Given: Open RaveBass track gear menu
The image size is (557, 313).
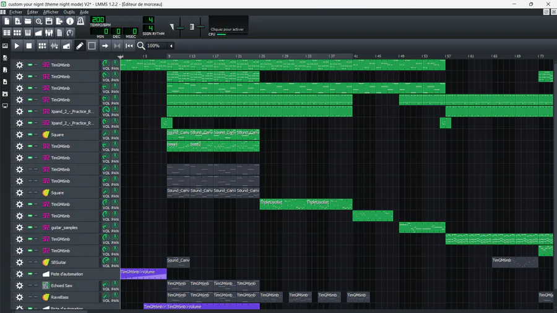Looking at the screenshot, I should 20,297.
